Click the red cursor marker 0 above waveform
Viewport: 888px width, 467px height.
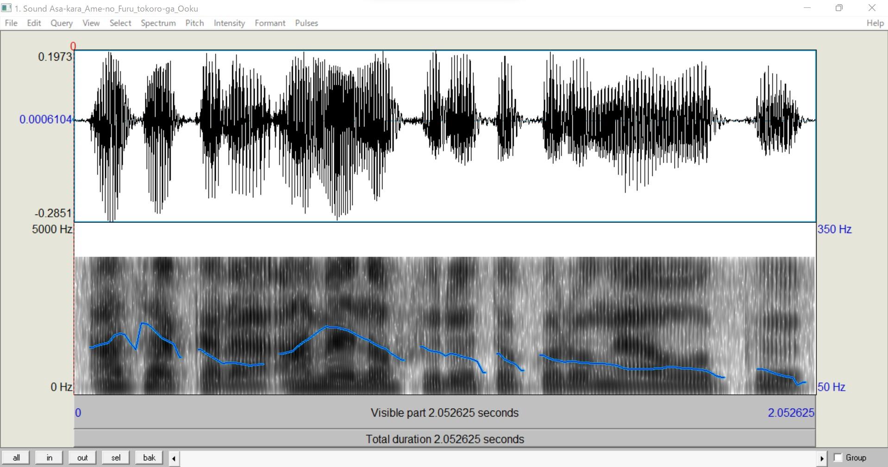coord(73,46)
